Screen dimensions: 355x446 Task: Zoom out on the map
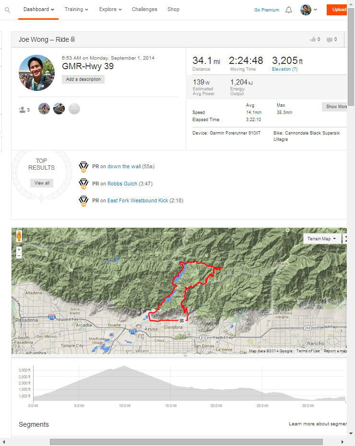(x=19, y=256)
